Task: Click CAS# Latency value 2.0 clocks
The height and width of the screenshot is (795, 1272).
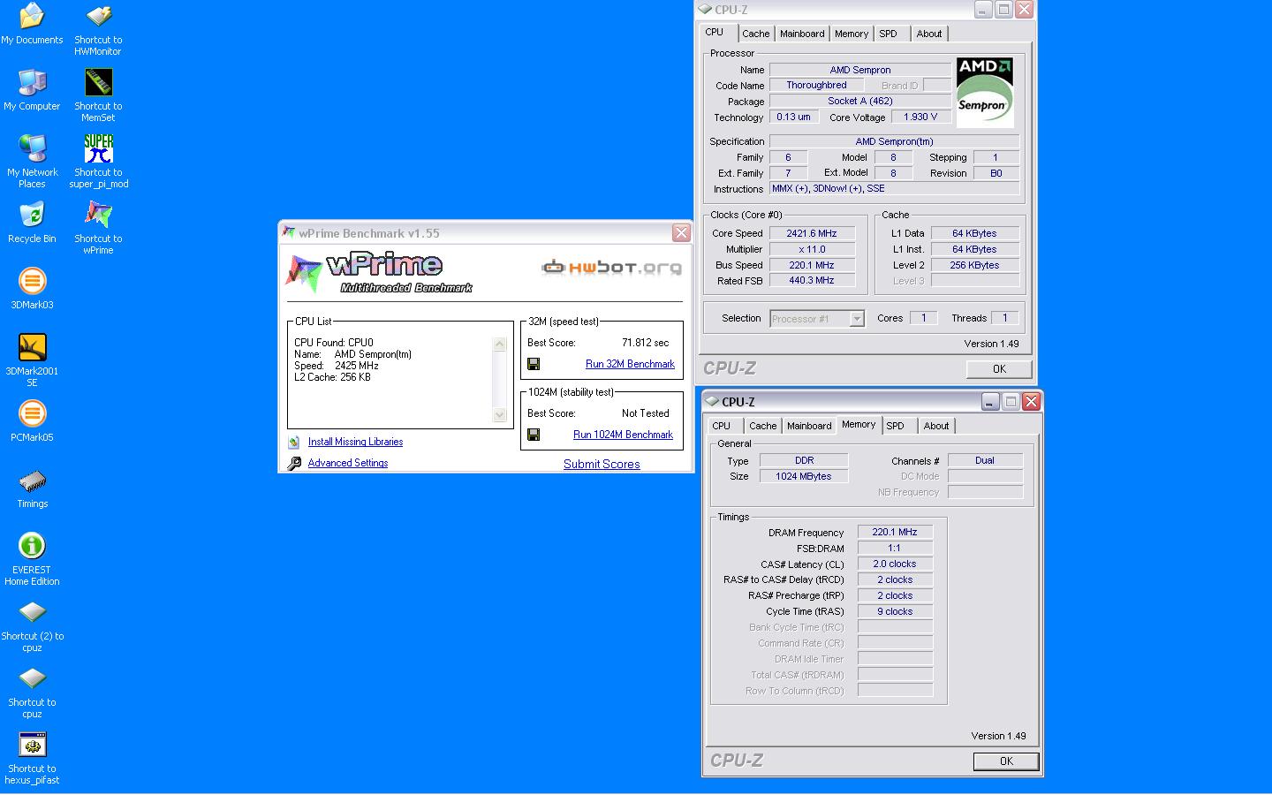Action: 895,564
